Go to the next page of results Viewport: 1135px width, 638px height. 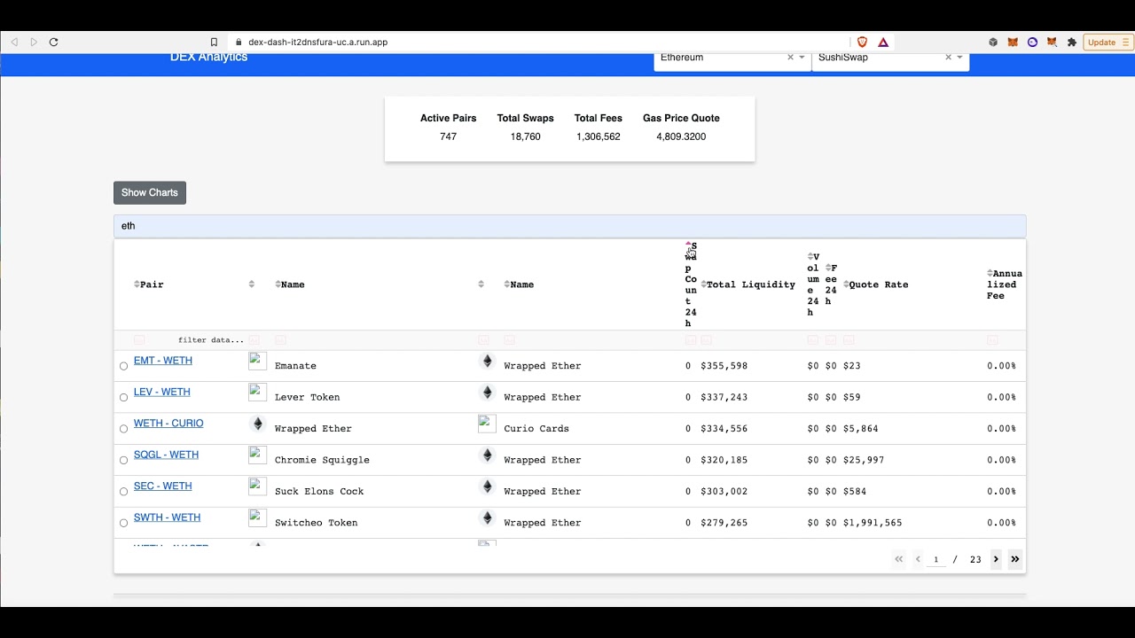(996, 559)
